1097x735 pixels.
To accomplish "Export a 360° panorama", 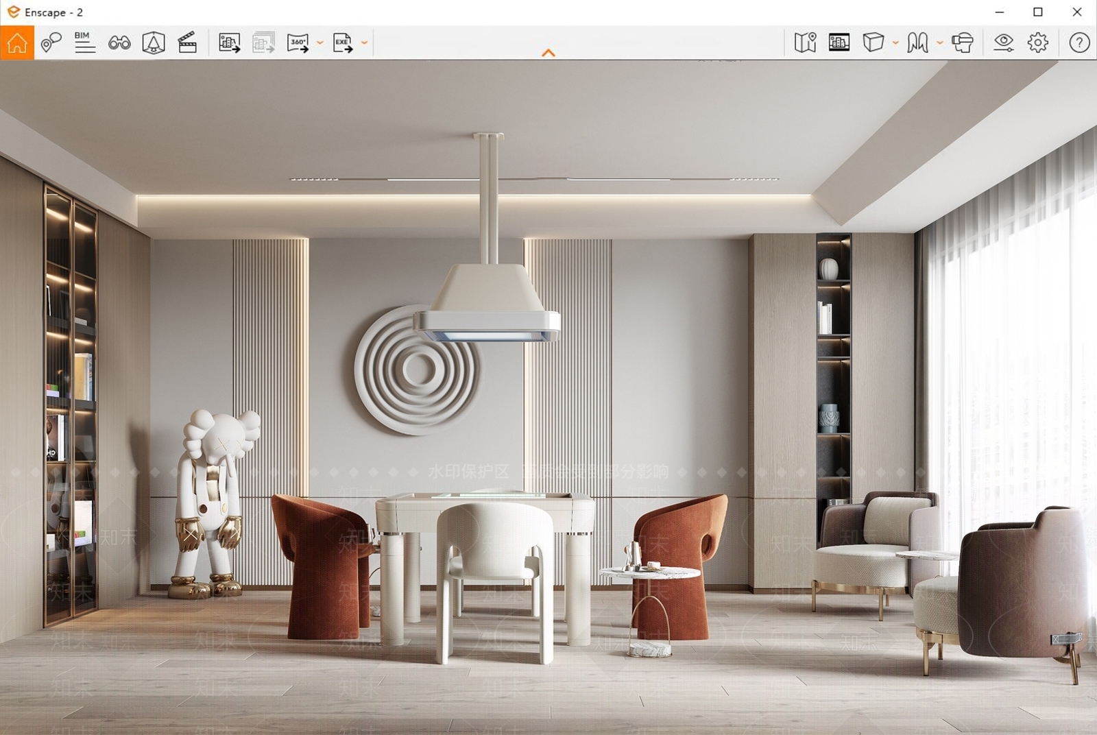I will pyautogui.click(x=298, y=43).
